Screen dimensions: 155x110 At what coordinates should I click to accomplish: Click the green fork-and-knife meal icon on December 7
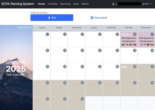coord(144,45)
